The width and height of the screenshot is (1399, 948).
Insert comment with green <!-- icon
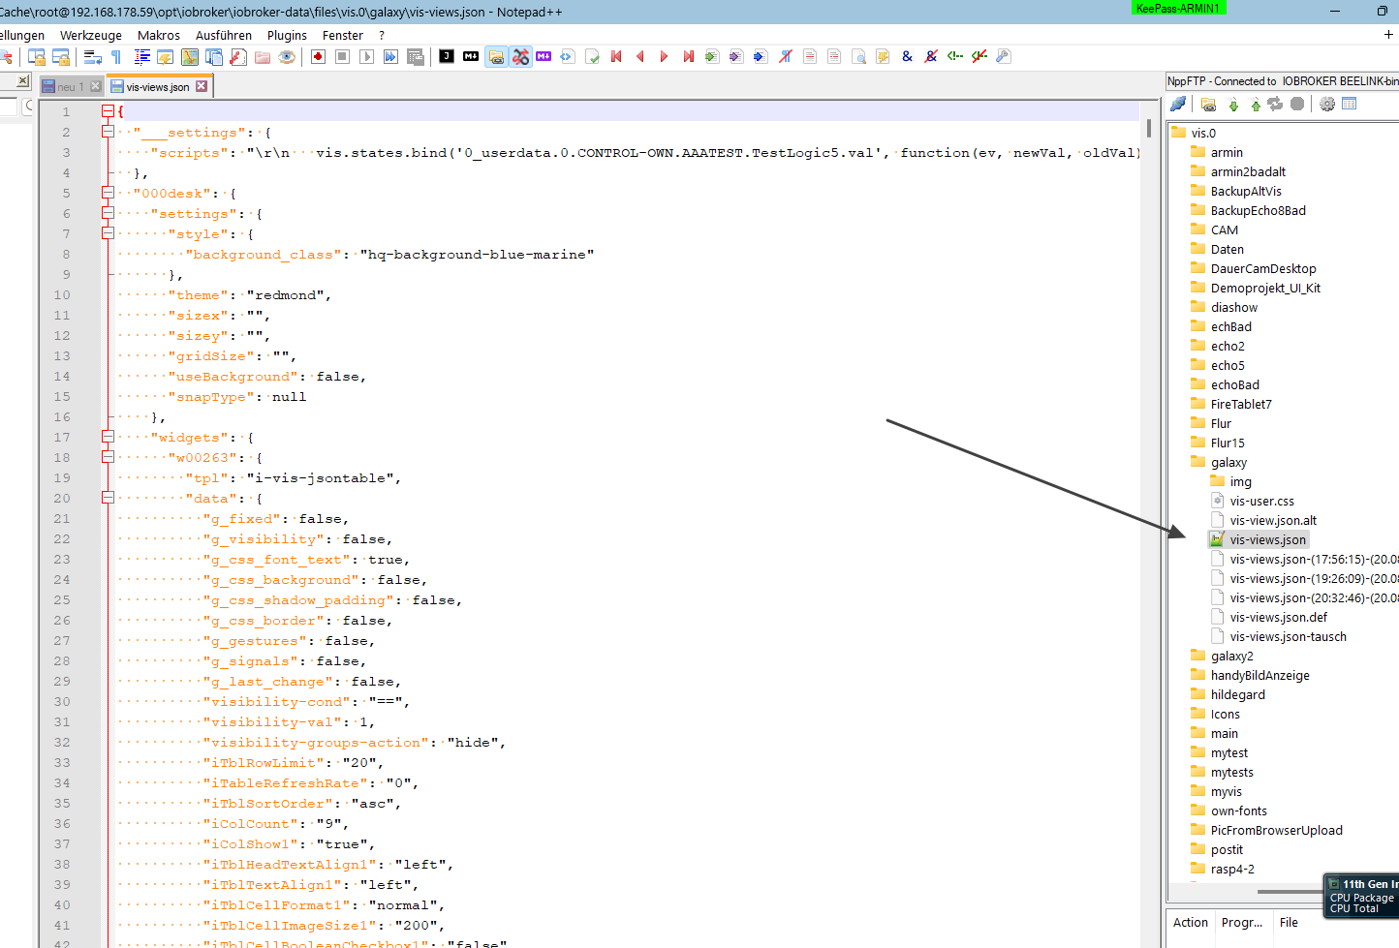[x=955, y=56]
